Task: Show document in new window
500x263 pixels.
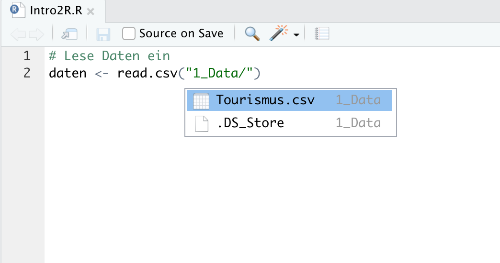Action: pyautogui.click(x=69, y=34)
